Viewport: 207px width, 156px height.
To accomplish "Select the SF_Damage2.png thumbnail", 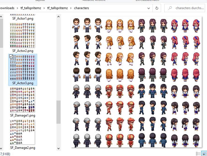I will (23, 132).
